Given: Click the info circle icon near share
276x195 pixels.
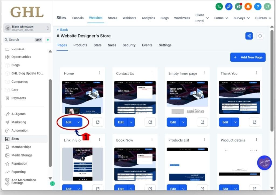Looking at the screenshot, I should pyautogui.click(x=260, y=36).
